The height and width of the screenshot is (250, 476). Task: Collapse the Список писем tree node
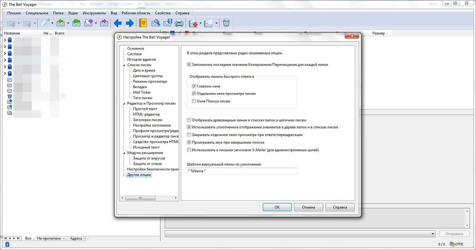pyautogui.click(x=124, y=65)
